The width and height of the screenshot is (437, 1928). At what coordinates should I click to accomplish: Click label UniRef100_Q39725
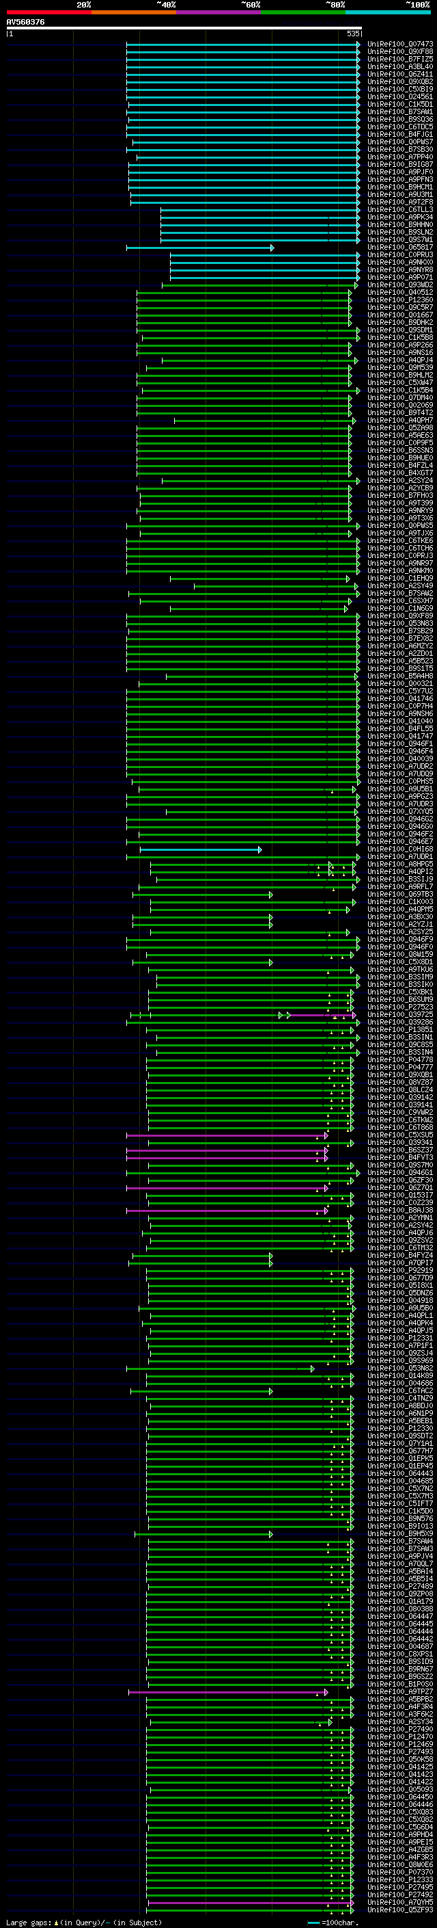click(x=400, y=1016)
